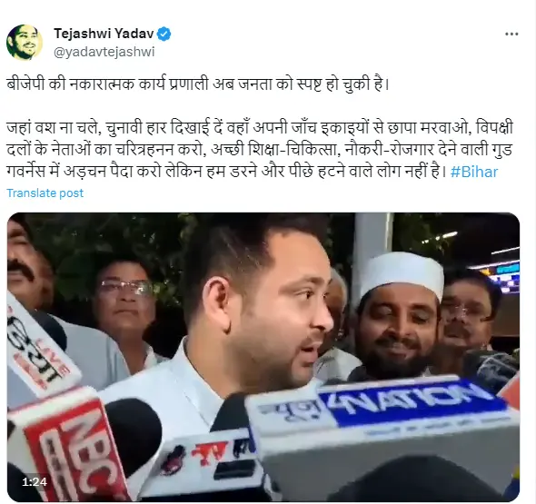Open Tejashwi Yadav's profile avatar
The height and width of the screenshot is (504, 536).
pyautogui.click(x=25, y=43)
